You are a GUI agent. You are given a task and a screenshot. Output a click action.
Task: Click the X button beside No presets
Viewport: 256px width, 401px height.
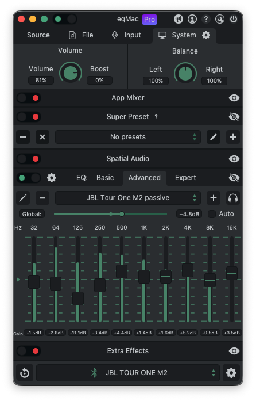point(42,137)
